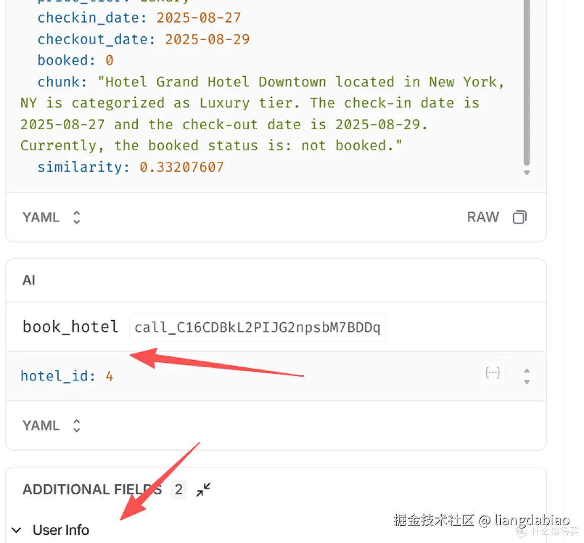Collapse the Additional Fields section
Viewport: 584px width, 543px height.
(x=203, y=489)
